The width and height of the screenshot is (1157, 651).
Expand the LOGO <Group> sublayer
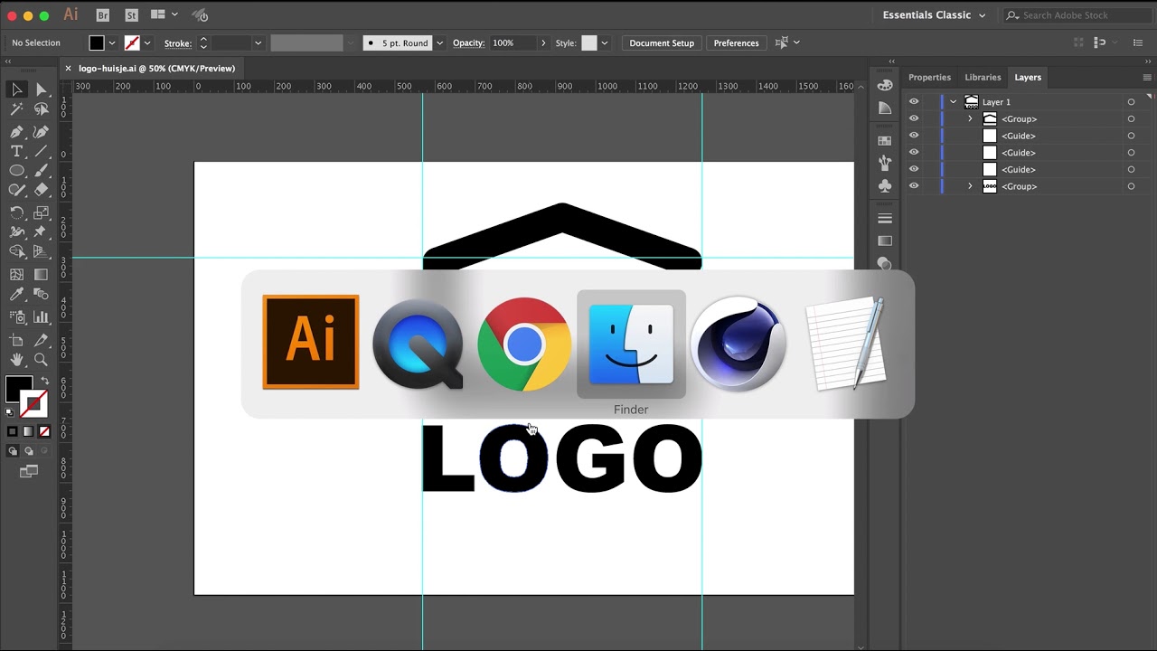(x=970, y=186)
